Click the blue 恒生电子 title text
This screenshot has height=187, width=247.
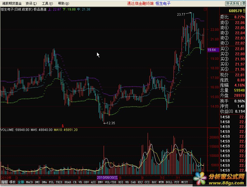(163, 4)
